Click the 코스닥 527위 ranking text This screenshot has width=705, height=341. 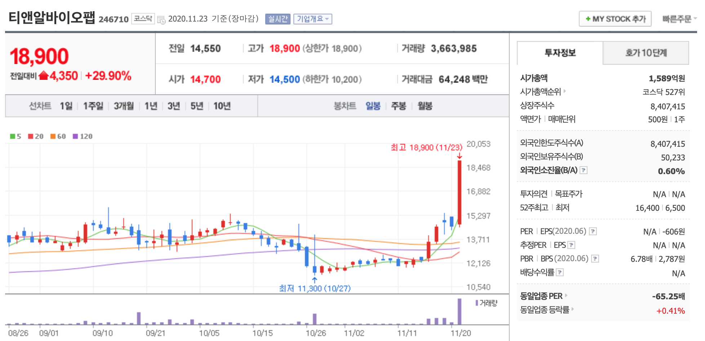[664, 92]
